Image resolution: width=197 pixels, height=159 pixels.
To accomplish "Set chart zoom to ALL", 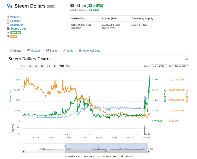I will pyautogui.click(x=68, y=66).
